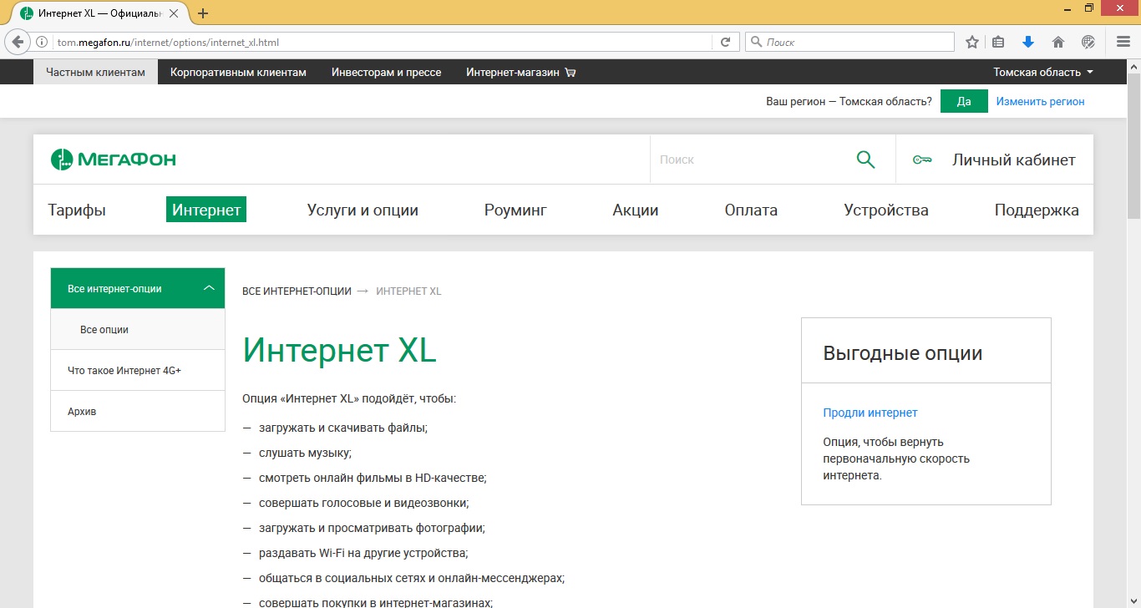
Task: Go to the browser home page
Action: [x=1058, y=42]
